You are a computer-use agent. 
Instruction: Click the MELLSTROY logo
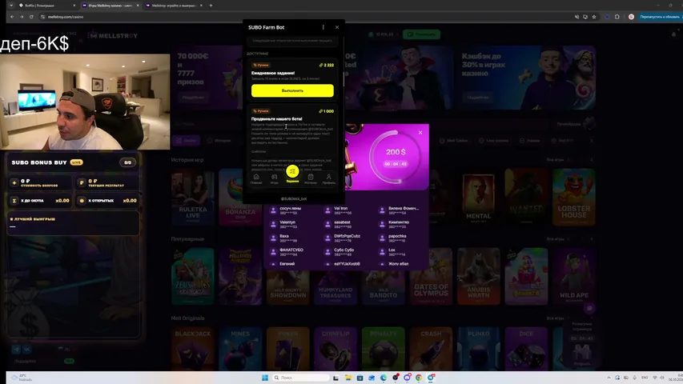point(113,36)
